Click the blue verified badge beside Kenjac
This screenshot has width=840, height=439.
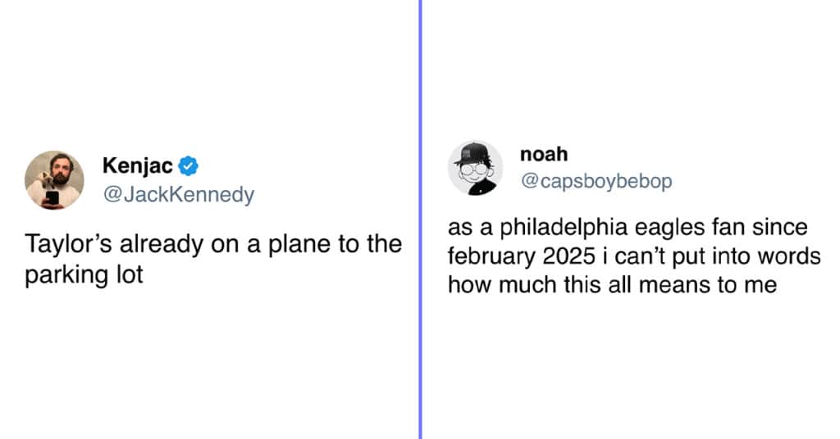pyautogui.click(x=188, y=165)
